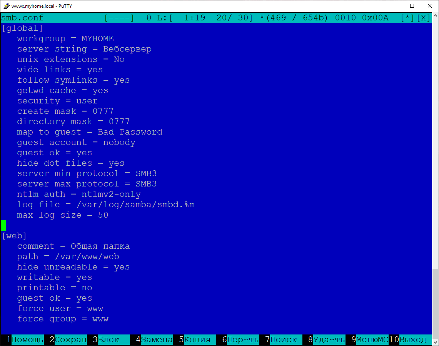Click the PuTTY icon in title bar
This screenshot has height=346, width=439.
(x=6, y=6)
